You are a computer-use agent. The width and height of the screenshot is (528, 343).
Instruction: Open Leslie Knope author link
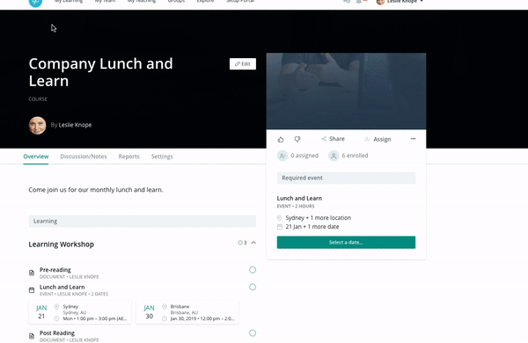75,125
